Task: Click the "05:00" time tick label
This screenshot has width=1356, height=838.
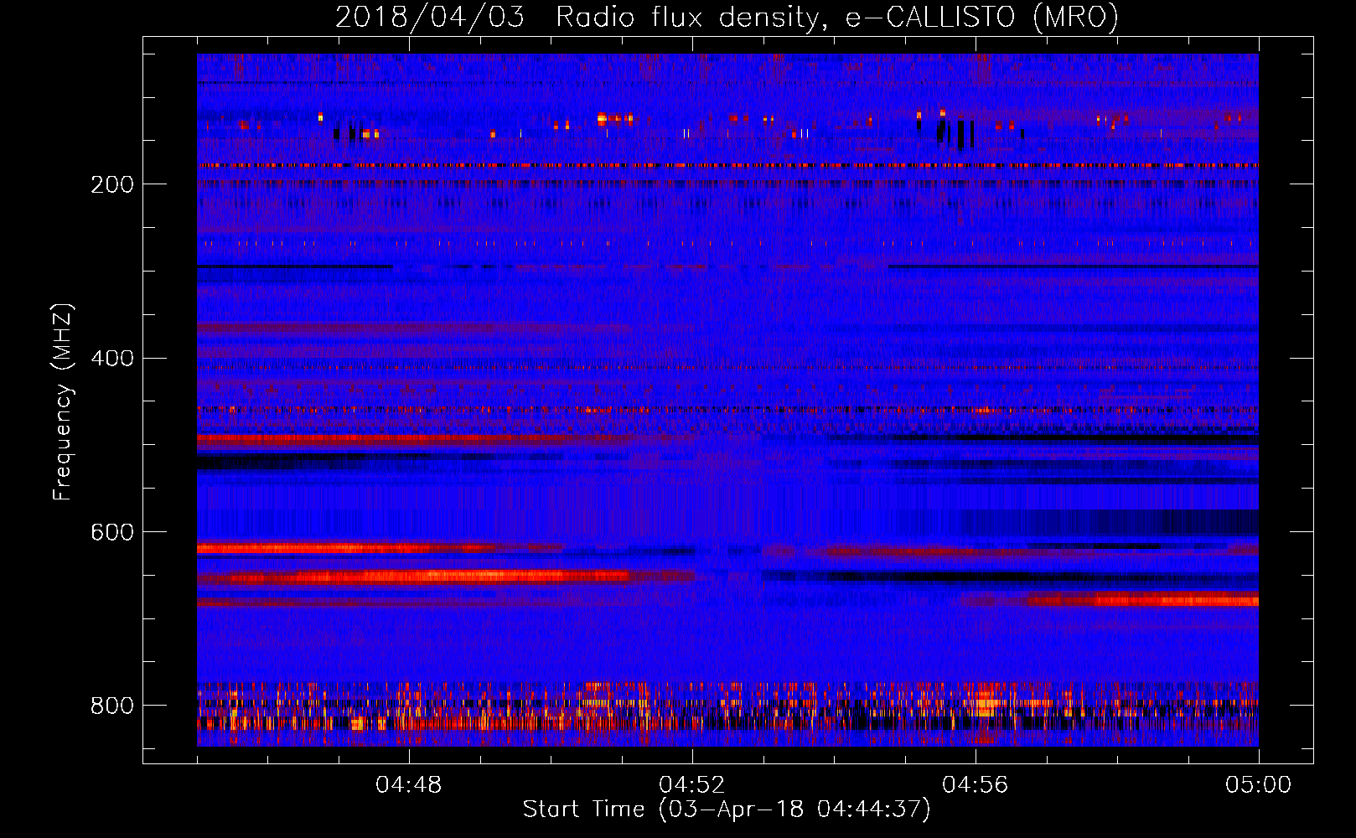Action: (x=1259, y=785)
